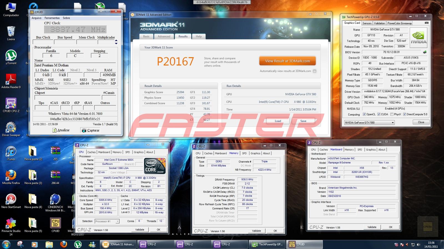
Task: Open Validation tab in GPU-Z
Action: coord(379,23)
